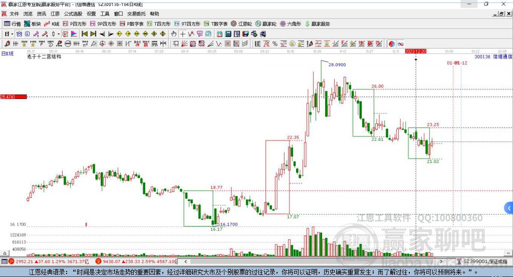Image resolution: width=513 pixels, height=277 pixels.
Task: Collapse volume pane with up triangle
Action: point(4,253)
